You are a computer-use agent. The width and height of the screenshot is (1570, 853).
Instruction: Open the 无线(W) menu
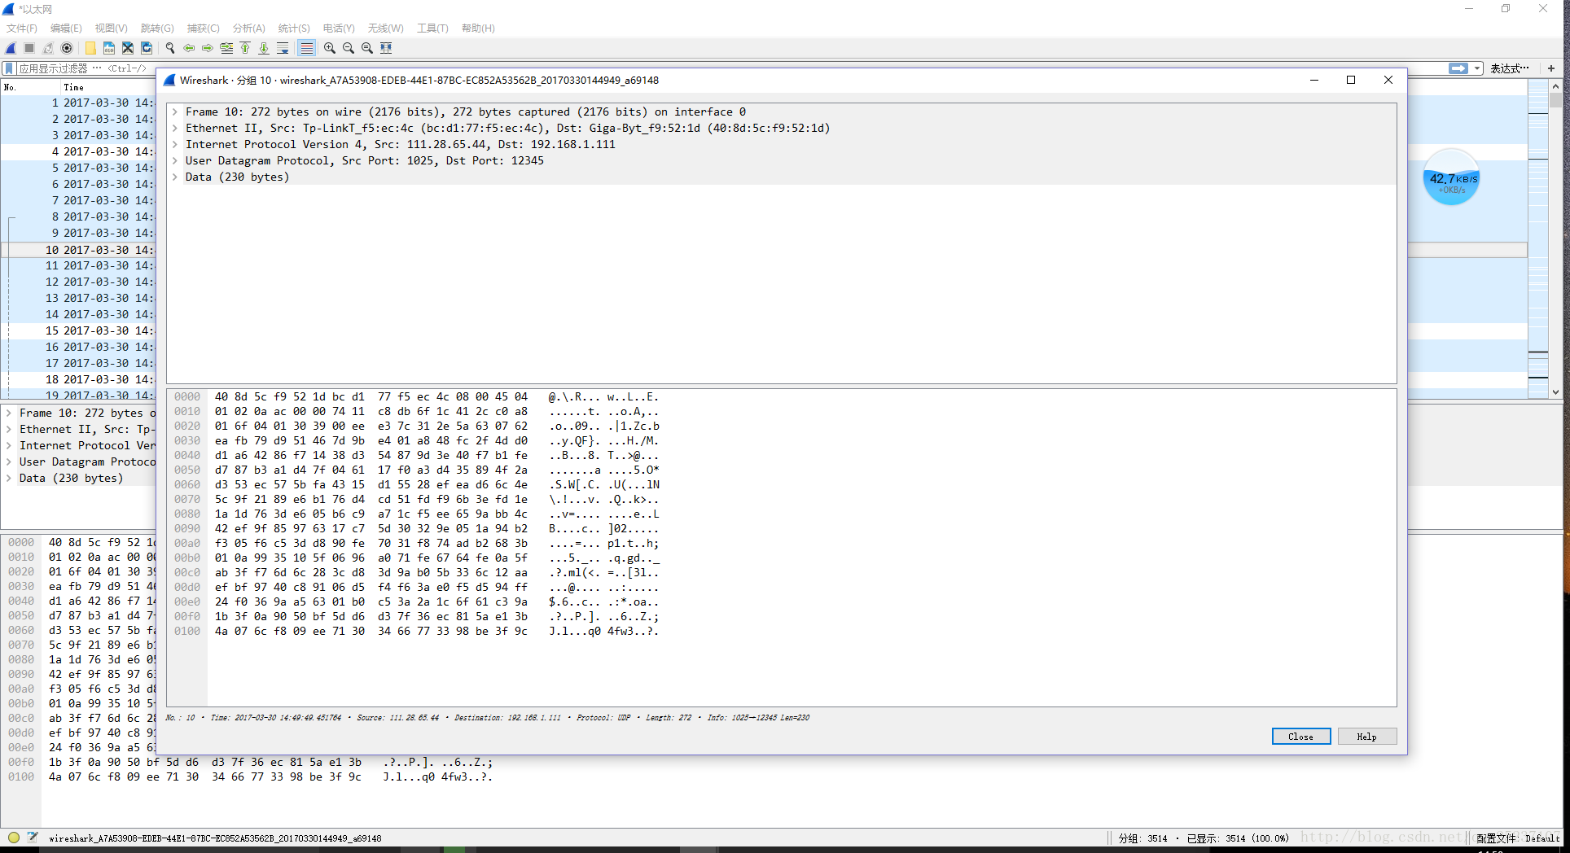pyautogui.click(x=386, y=28)
